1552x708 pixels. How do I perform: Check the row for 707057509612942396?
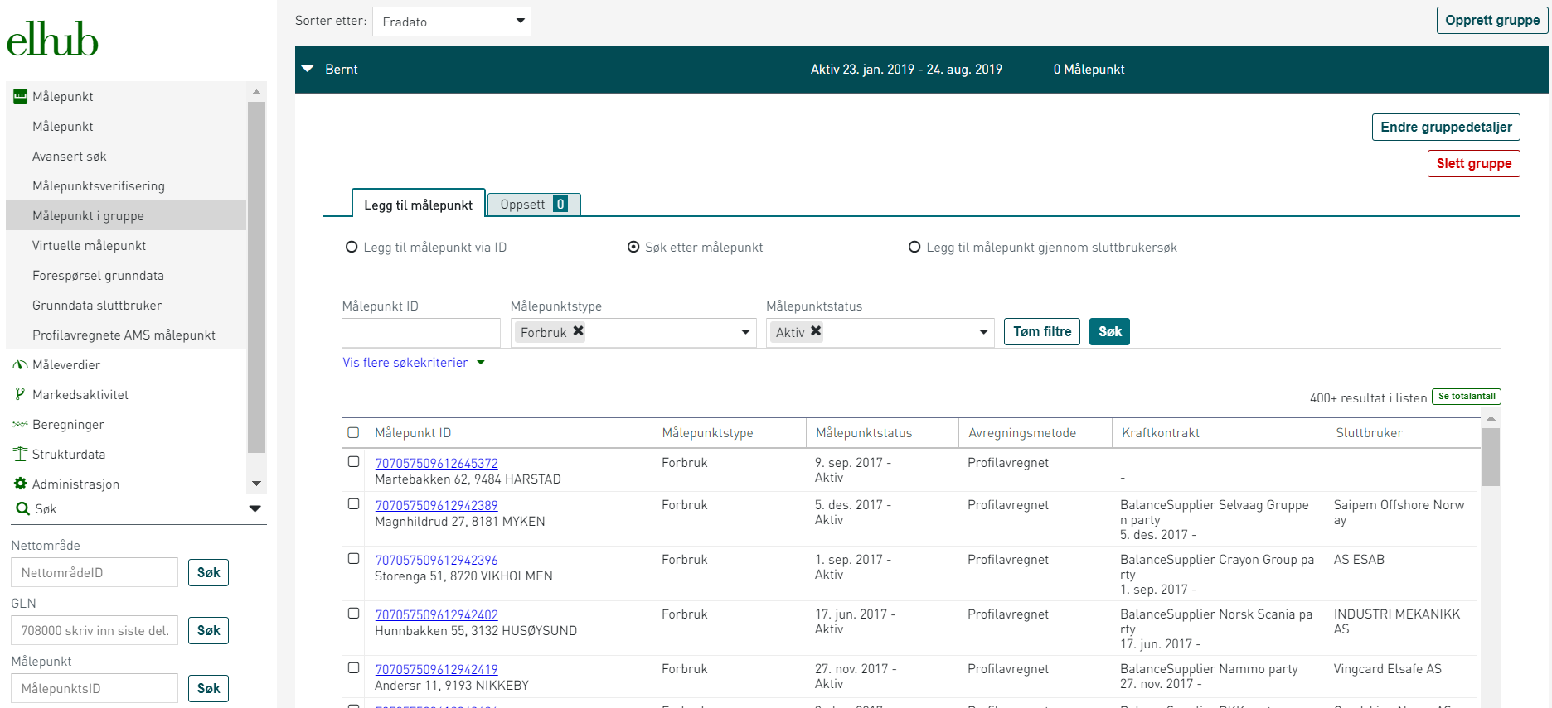[353, 558]
